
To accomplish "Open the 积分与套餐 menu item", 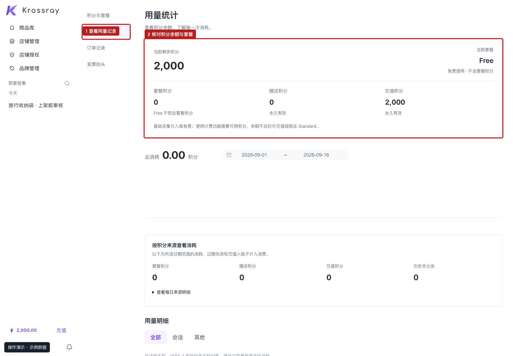I will click(x=98, y=15).
